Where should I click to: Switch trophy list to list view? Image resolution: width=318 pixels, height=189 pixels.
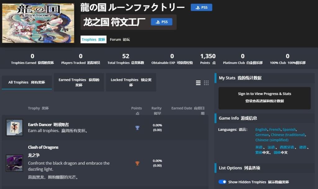pyautogui.click(x=198, y=83)
